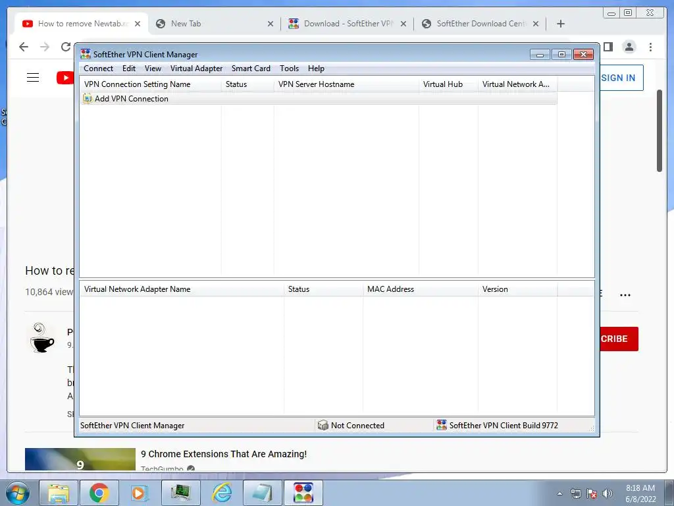Open Chrome's three-dot menu
This screenshot has width=674, height=506.
pyautogui.click(x=650, y=47)
